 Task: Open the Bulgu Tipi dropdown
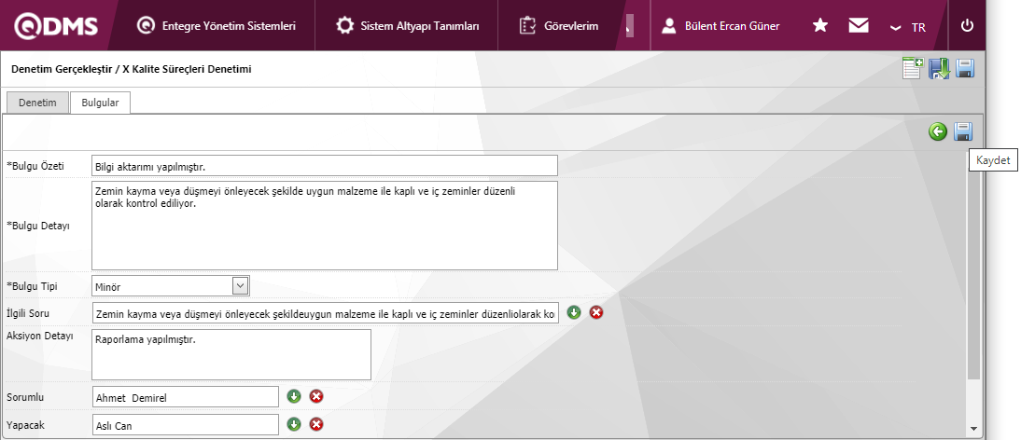pos(240,286)
